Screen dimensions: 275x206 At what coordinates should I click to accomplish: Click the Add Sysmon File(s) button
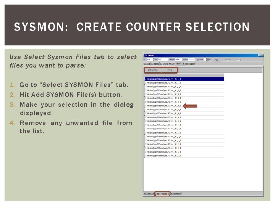[x=152, y=70]
